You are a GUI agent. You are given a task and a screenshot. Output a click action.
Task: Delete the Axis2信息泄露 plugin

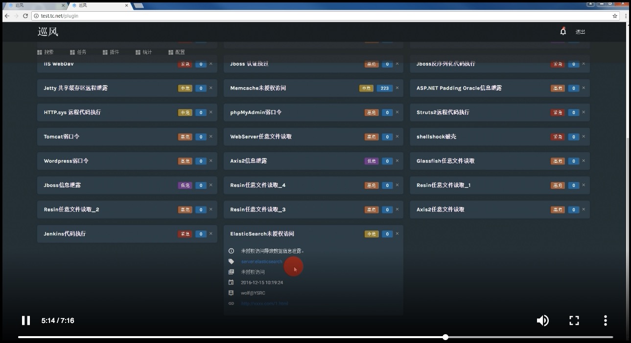[x=397, y=161]
